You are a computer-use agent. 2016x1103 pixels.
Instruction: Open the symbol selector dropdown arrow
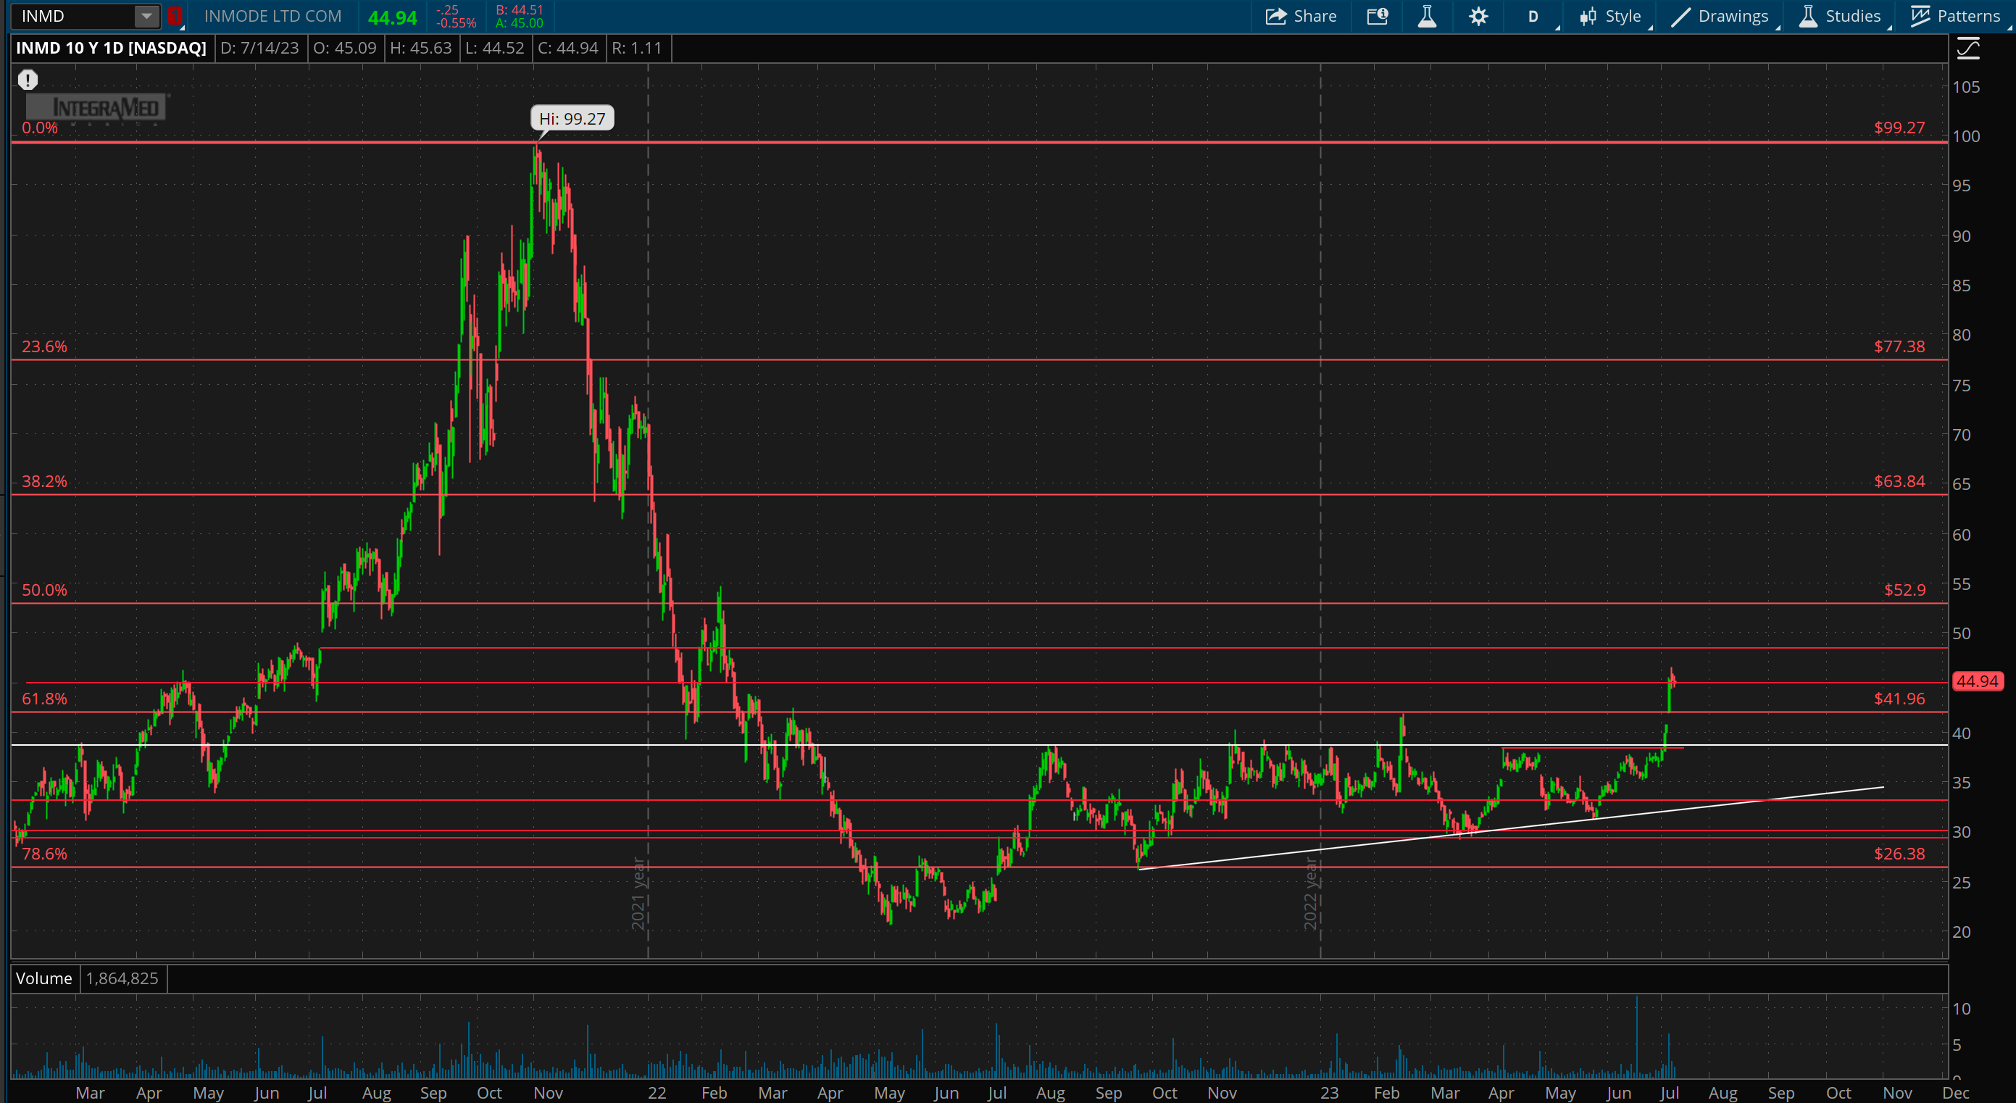click(x=146, y=16)
